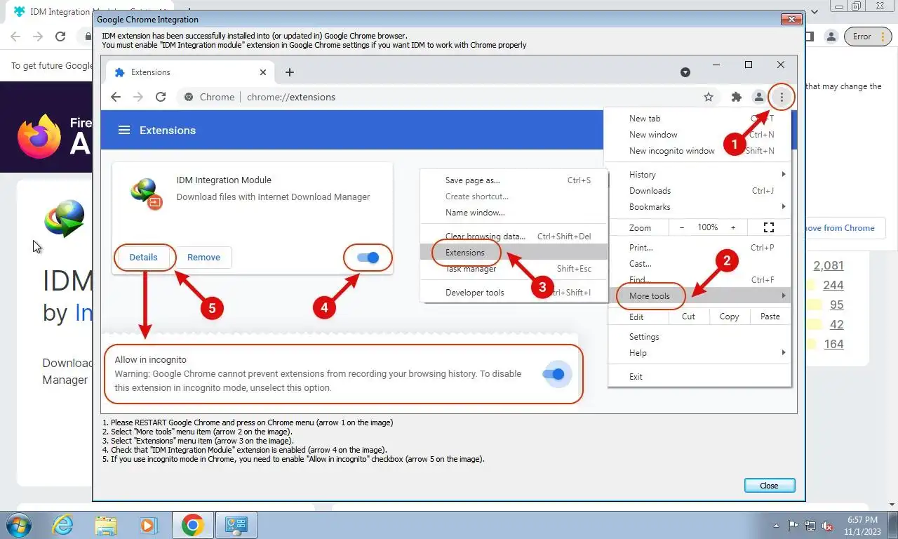Click the Close button in the integration dialog

(x=769, y=485)
